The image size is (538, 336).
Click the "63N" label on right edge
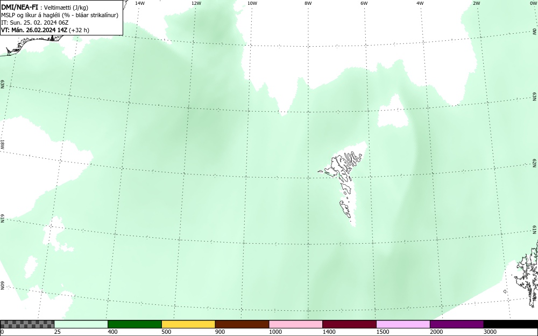point(535,97)
